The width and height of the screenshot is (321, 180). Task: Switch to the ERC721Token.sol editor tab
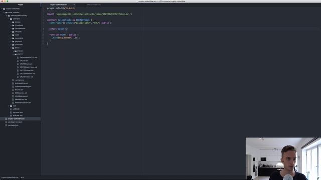94,5
